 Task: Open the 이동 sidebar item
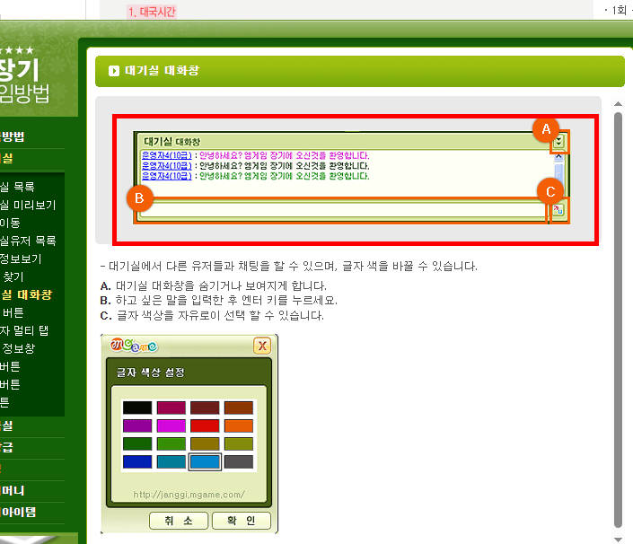pyautogui.click(x=10, y=223)
